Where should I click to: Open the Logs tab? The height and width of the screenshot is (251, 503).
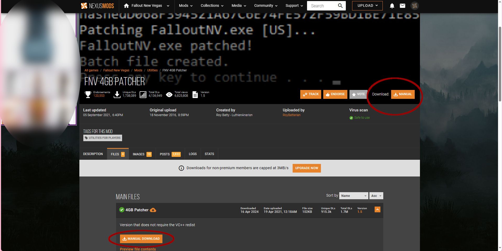click(x=193, y=154)
